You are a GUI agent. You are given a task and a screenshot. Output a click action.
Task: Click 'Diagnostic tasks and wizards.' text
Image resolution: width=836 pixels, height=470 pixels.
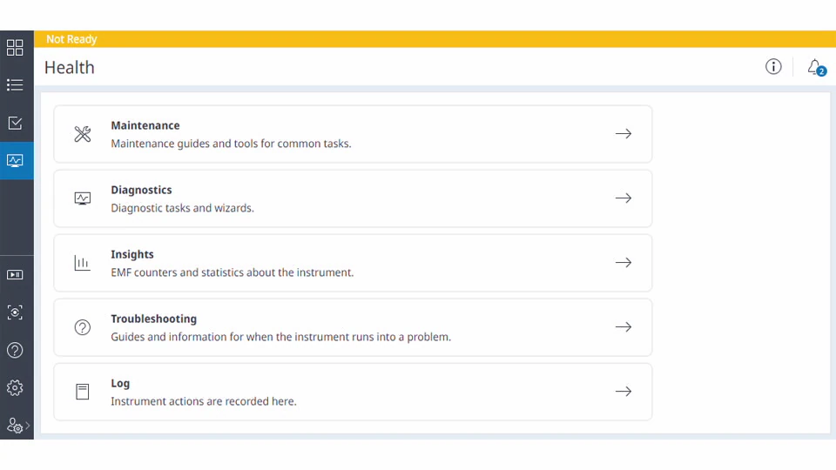point(182,208)
